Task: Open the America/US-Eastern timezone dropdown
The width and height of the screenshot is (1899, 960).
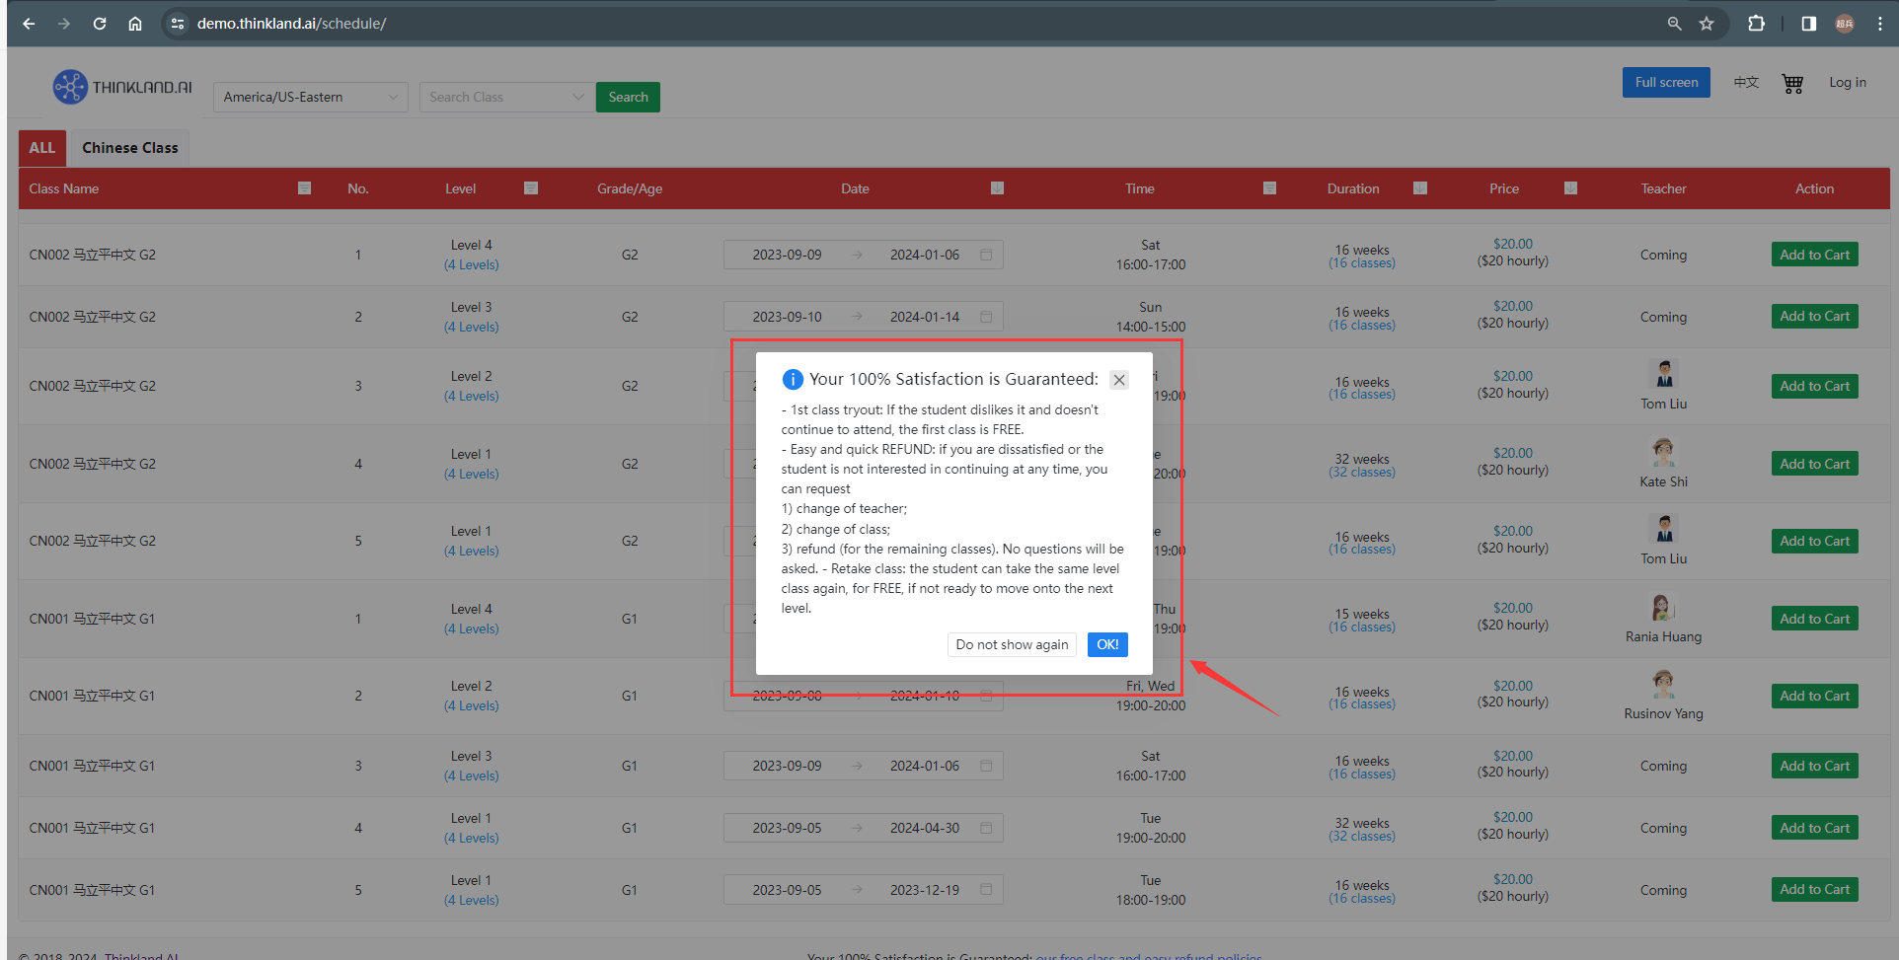Action: pos(310,97)
